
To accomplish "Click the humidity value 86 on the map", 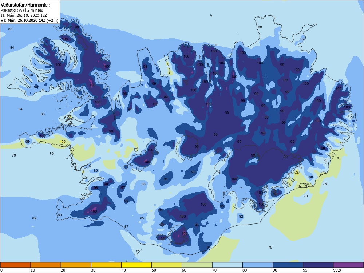I will 43,114.
